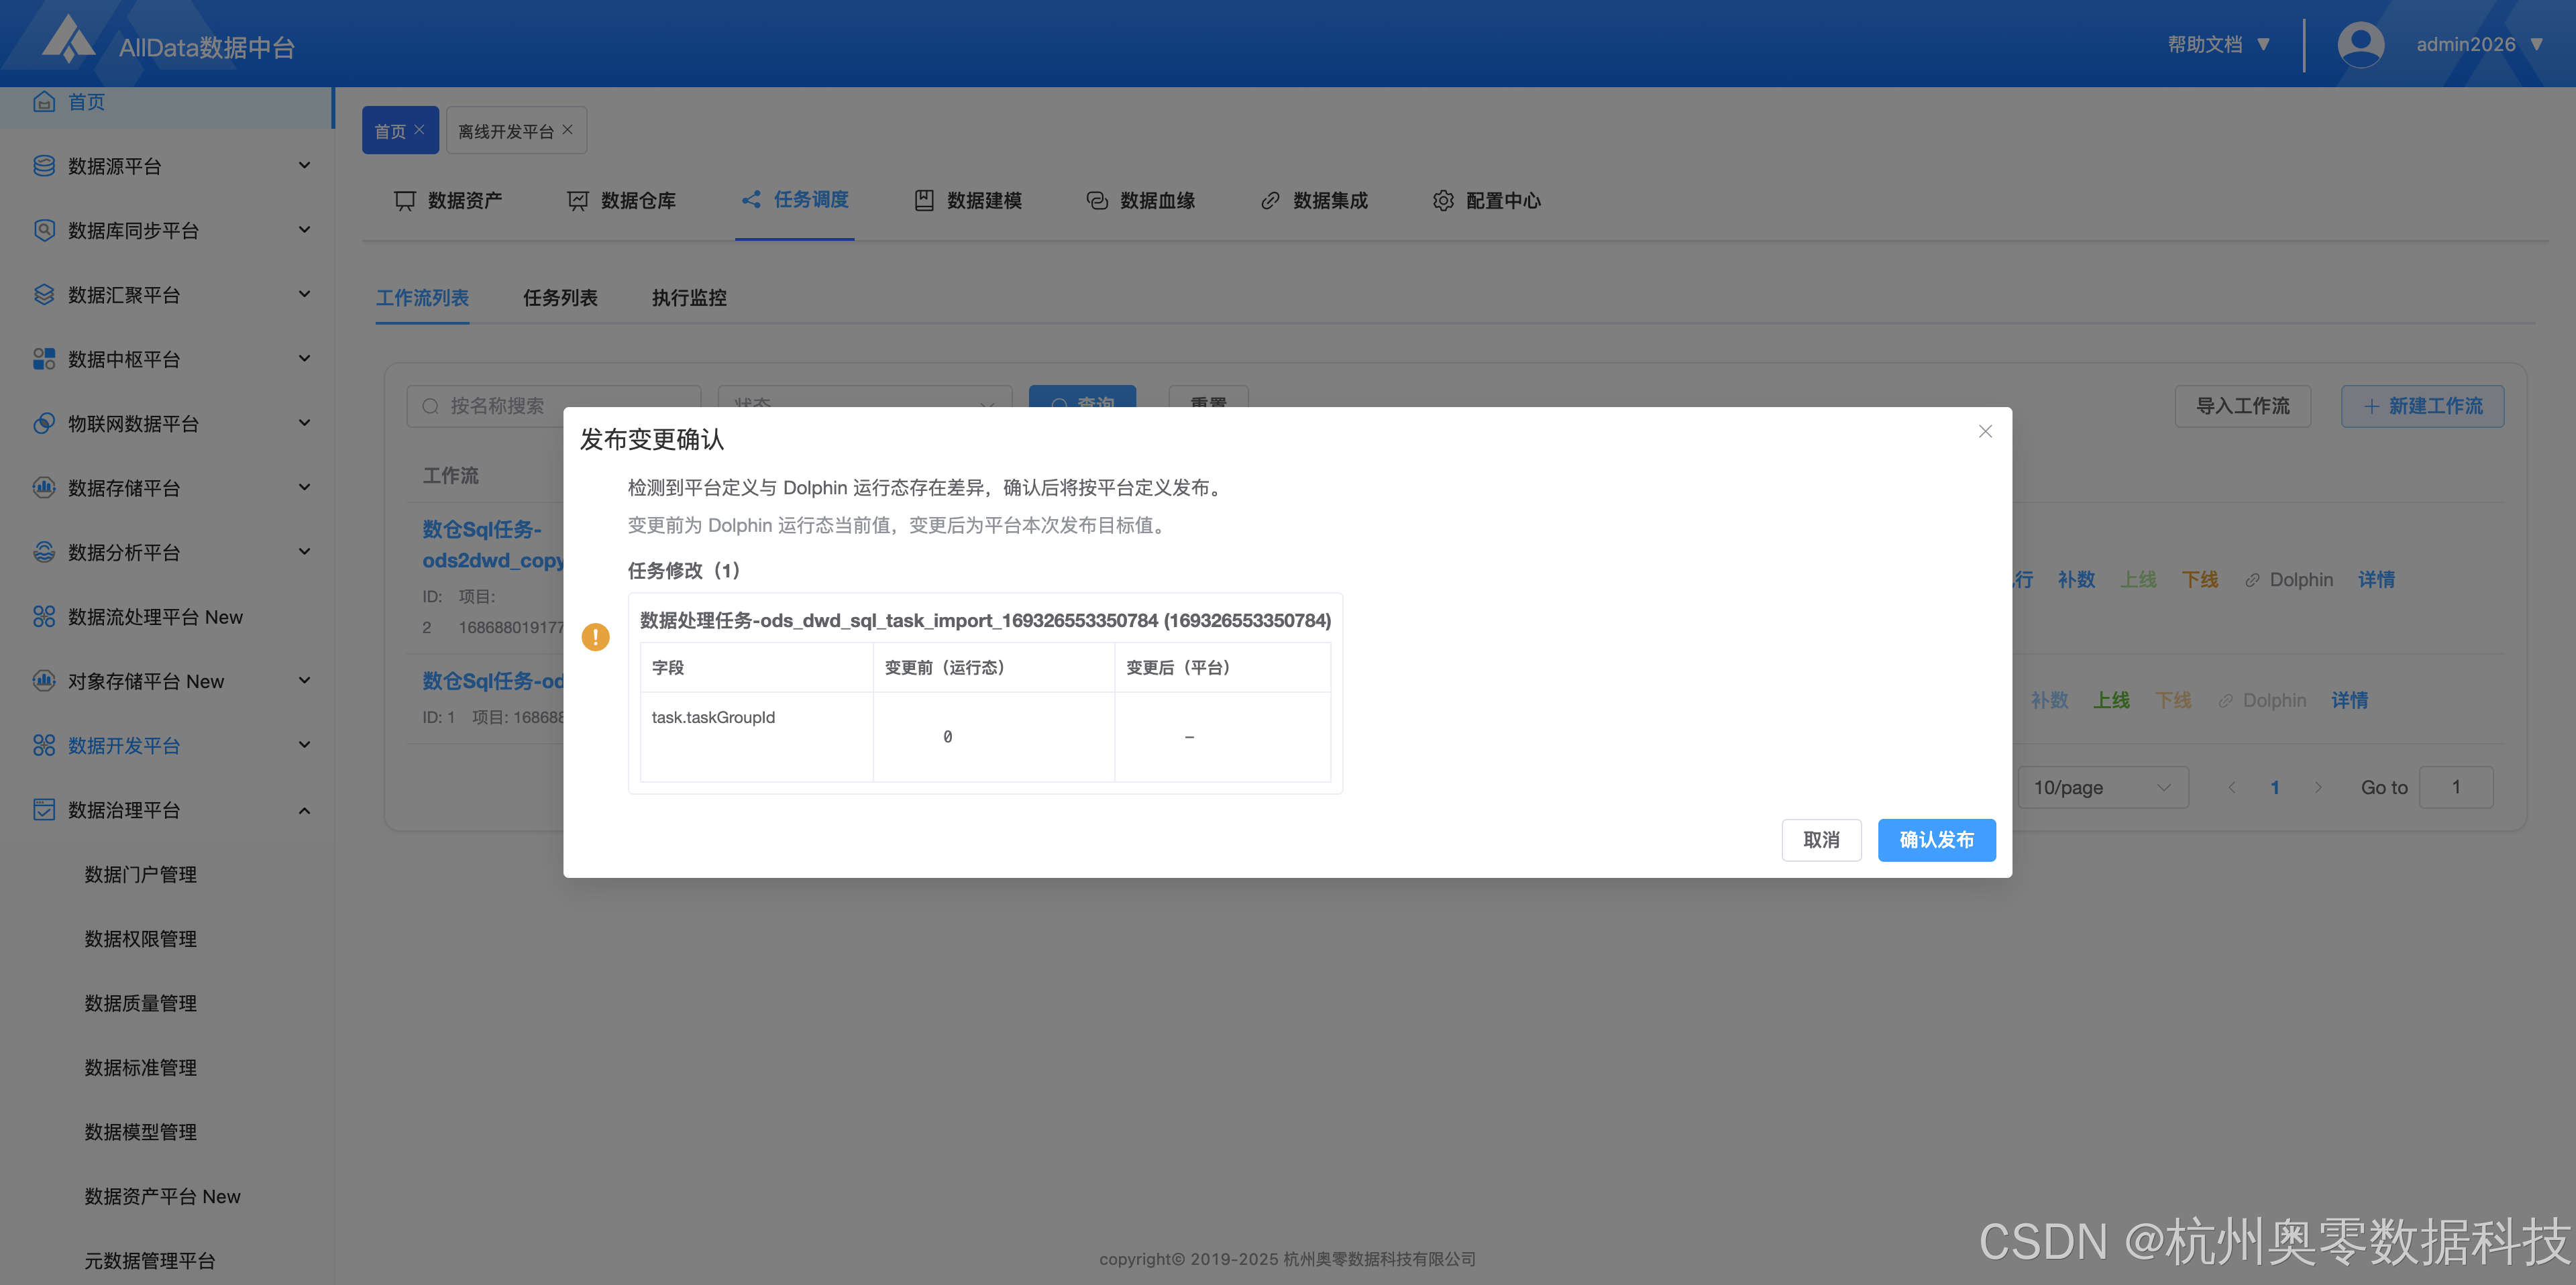Collapse the 数据治理平台 menu

click(305, 810)
